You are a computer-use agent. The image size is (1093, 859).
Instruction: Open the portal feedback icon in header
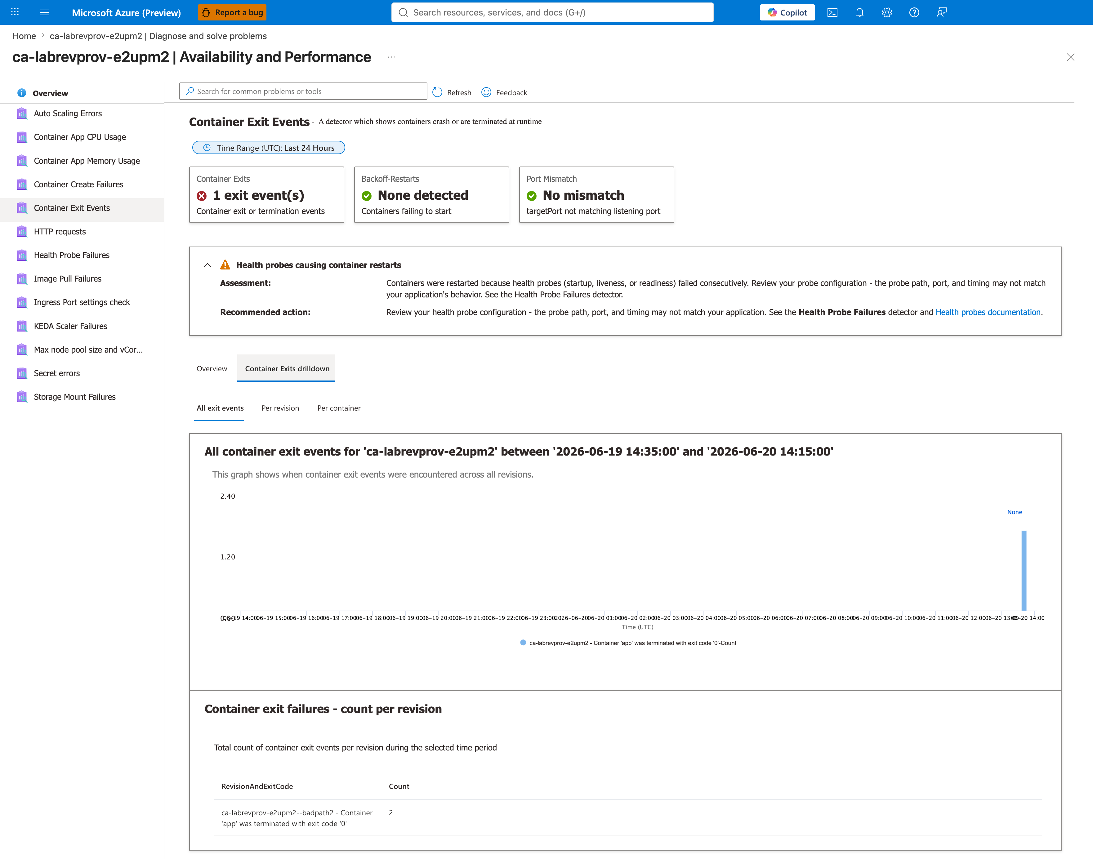[x=942, y=13]
